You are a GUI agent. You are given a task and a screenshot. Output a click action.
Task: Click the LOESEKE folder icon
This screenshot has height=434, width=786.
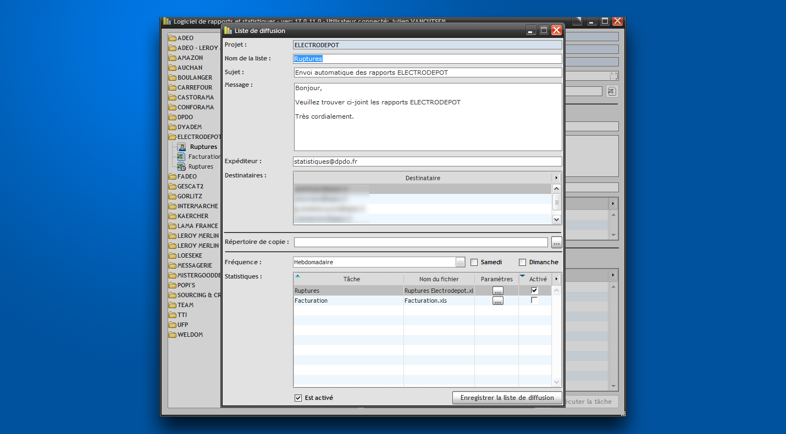pyautogui.click(x=173, y=255)
